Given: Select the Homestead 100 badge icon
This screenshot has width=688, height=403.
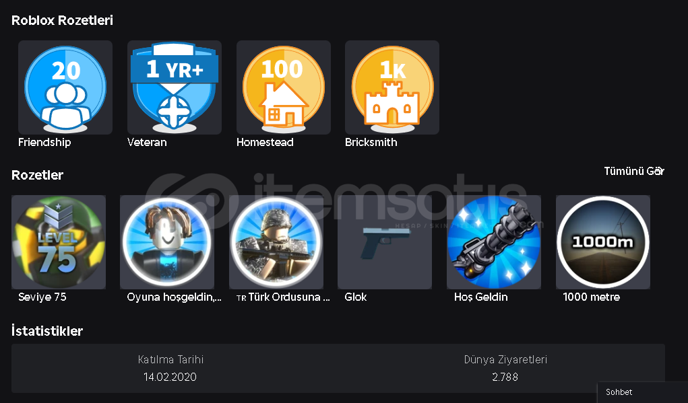Looking at the screenshot, I should [x=284, y=87].
